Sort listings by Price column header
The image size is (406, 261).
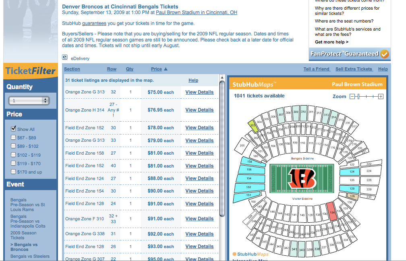[x=156, y=69]
